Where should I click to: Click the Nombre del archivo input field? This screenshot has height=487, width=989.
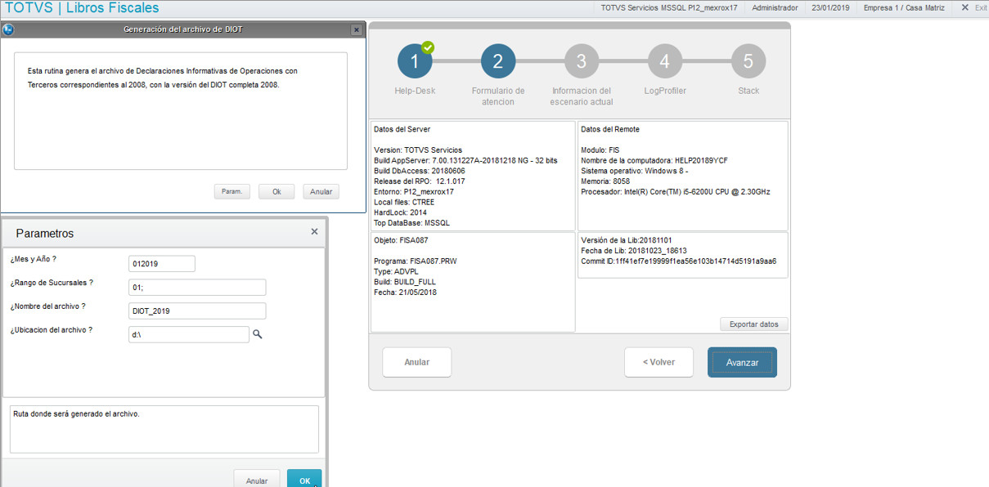[x=197, y=311]
